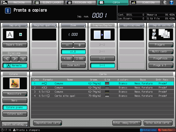Enable Zoom auto

[x=73, y=65]
